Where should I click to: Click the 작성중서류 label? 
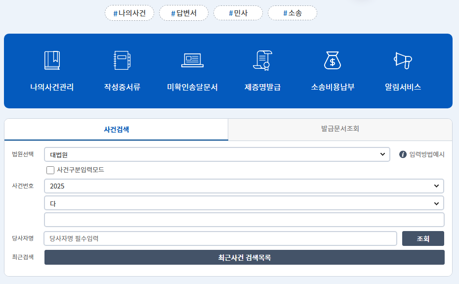122,87
